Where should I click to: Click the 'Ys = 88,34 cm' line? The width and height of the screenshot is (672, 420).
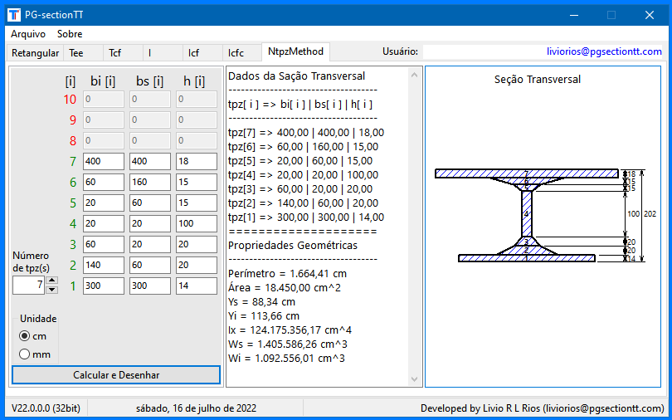pyautogui.click(x=261, y=302)
